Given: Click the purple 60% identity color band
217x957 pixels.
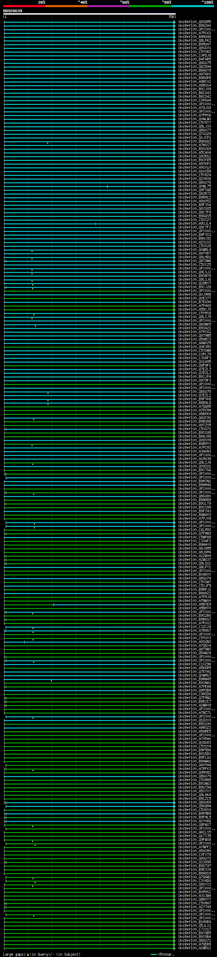Looking at the screenshot, I should click(x=109, y=6).
